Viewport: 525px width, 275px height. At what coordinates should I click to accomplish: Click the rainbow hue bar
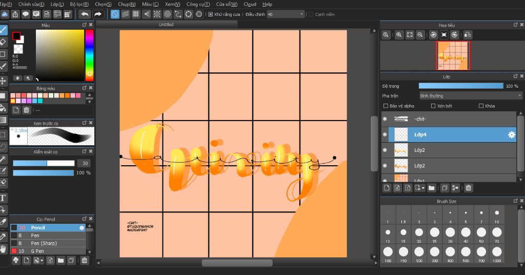tap(89, 55)
